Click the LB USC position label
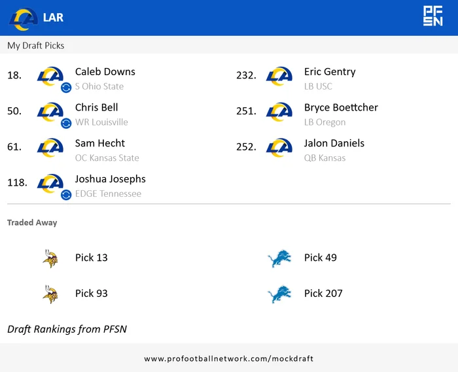 tap(318, 86)
